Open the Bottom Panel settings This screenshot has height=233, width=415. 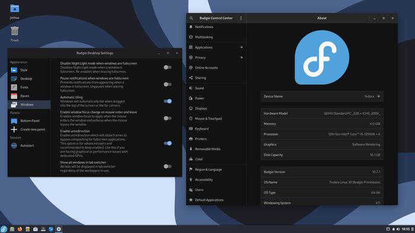pos(29,121)
